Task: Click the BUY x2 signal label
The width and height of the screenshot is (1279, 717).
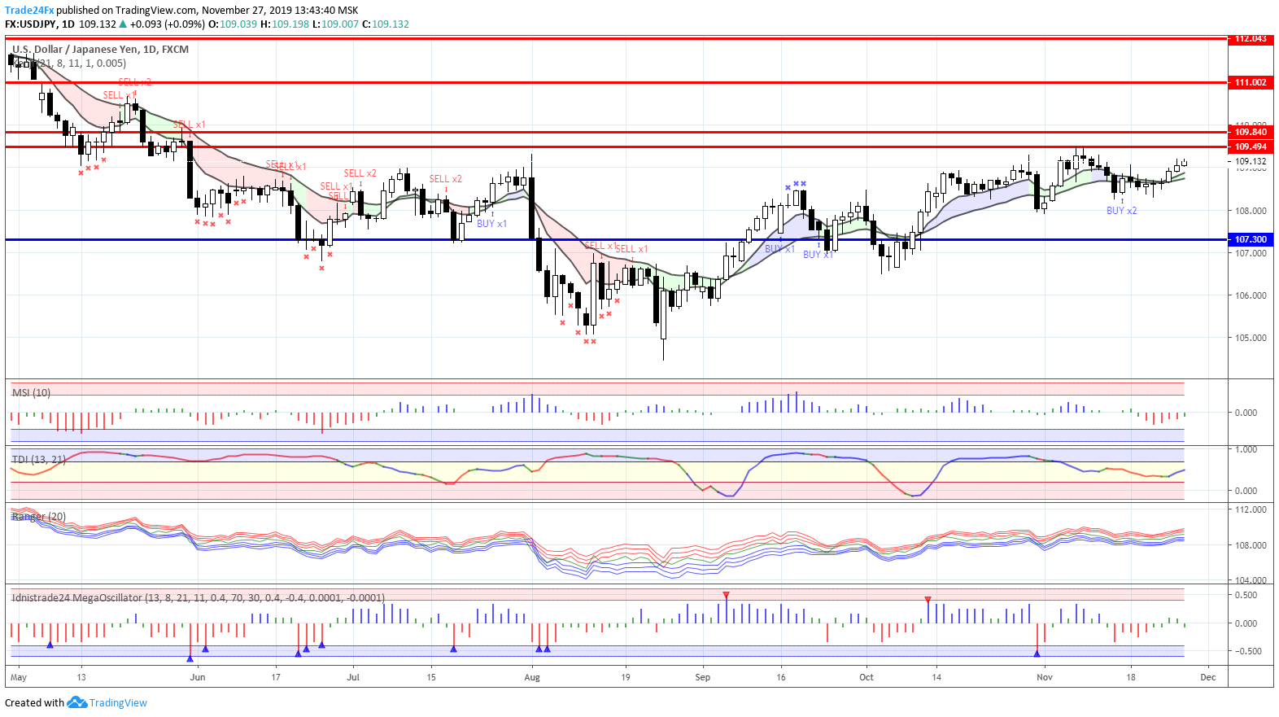Action: 1121,211
